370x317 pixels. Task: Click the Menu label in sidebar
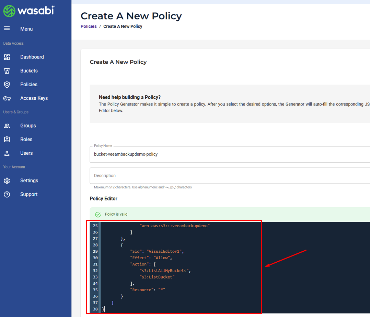[26, 29]
